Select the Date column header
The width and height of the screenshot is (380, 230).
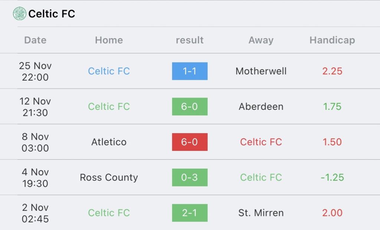pyautogui.click(x=35, y=40)
